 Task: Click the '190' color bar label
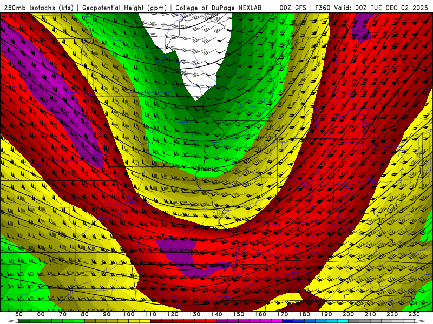pos(326,314)
